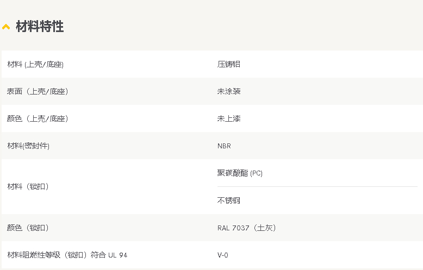Select the 材料(密封件) label
The height and width of the screenshot is (270, 423).
(28, 146)
